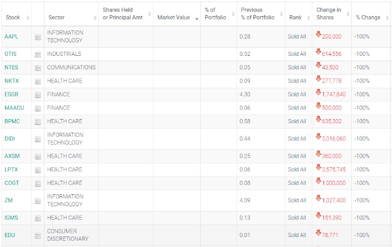
Task: Sort by Previous % of Portfolio column
Action: (261, 14)
